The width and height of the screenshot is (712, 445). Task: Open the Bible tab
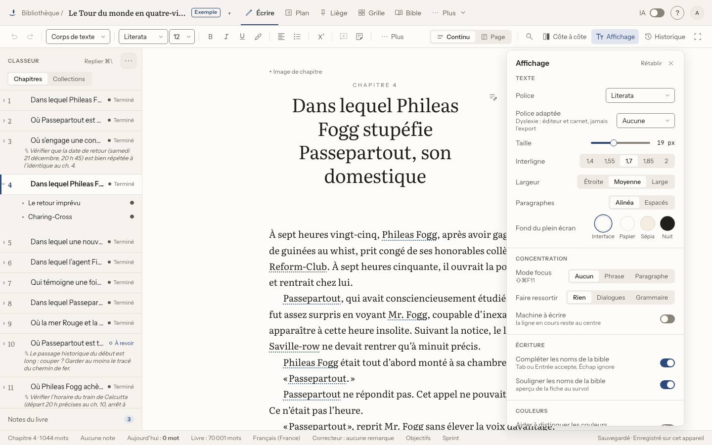tap(408, 13)
